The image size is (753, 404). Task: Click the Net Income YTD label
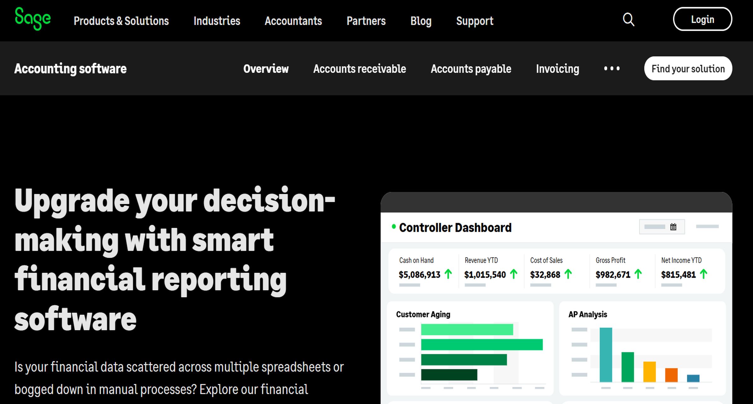[x=681, y=260]
